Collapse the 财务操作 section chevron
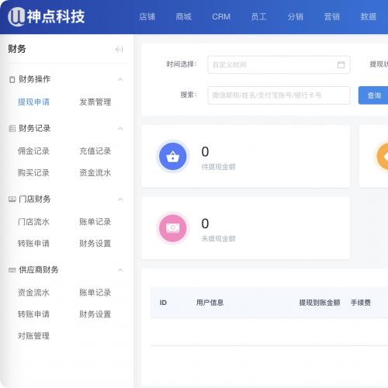The width and height of the screenshot is (388, 388). pos(120,79)
